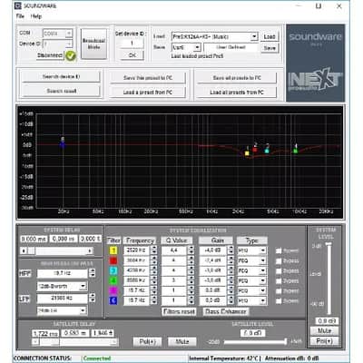This screenshot has width=363, height=363.
Task: Toggle Bypass checkbox for filter 6
Action: coord(279,301)
